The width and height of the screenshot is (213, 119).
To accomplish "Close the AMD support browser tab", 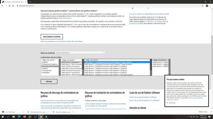I will pyautogui.click(x=26, y=2).
